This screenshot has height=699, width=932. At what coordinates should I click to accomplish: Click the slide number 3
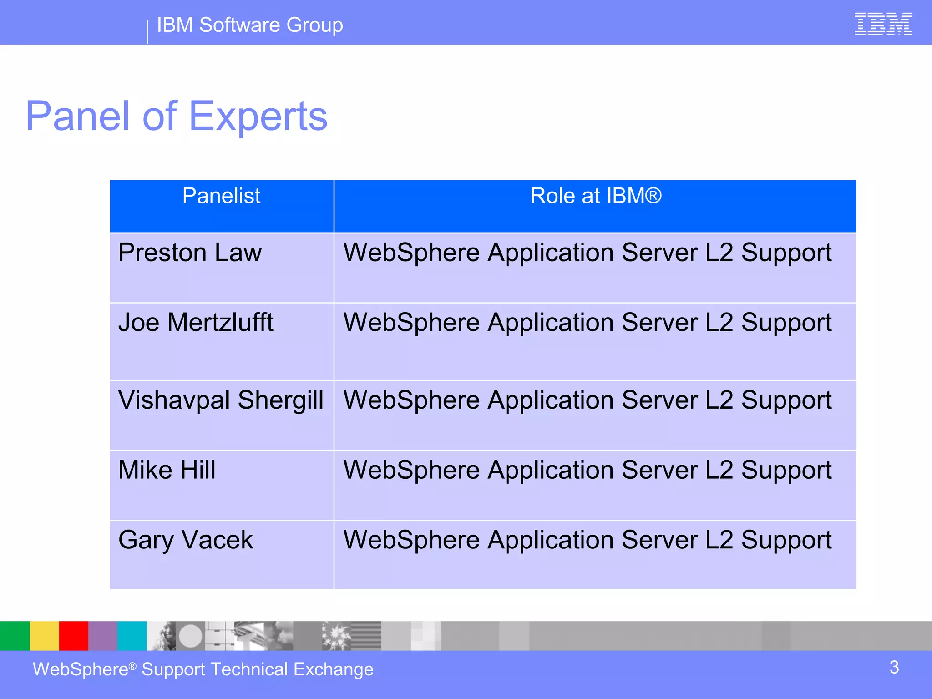894,668
